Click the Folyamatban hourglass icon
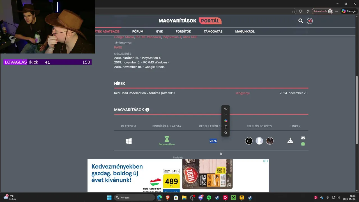This screenshot has width=359, height=202. pyautogui.click(x=167, y=139)
